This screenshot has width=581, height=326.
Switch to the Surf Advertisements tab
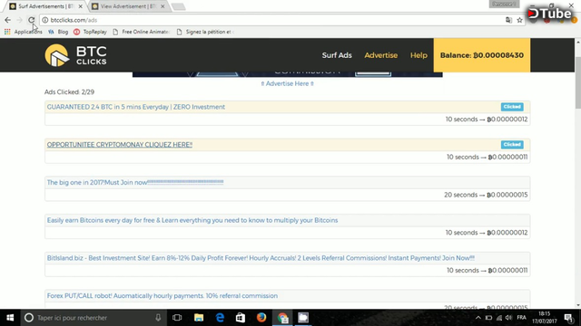tap(46, 6)
